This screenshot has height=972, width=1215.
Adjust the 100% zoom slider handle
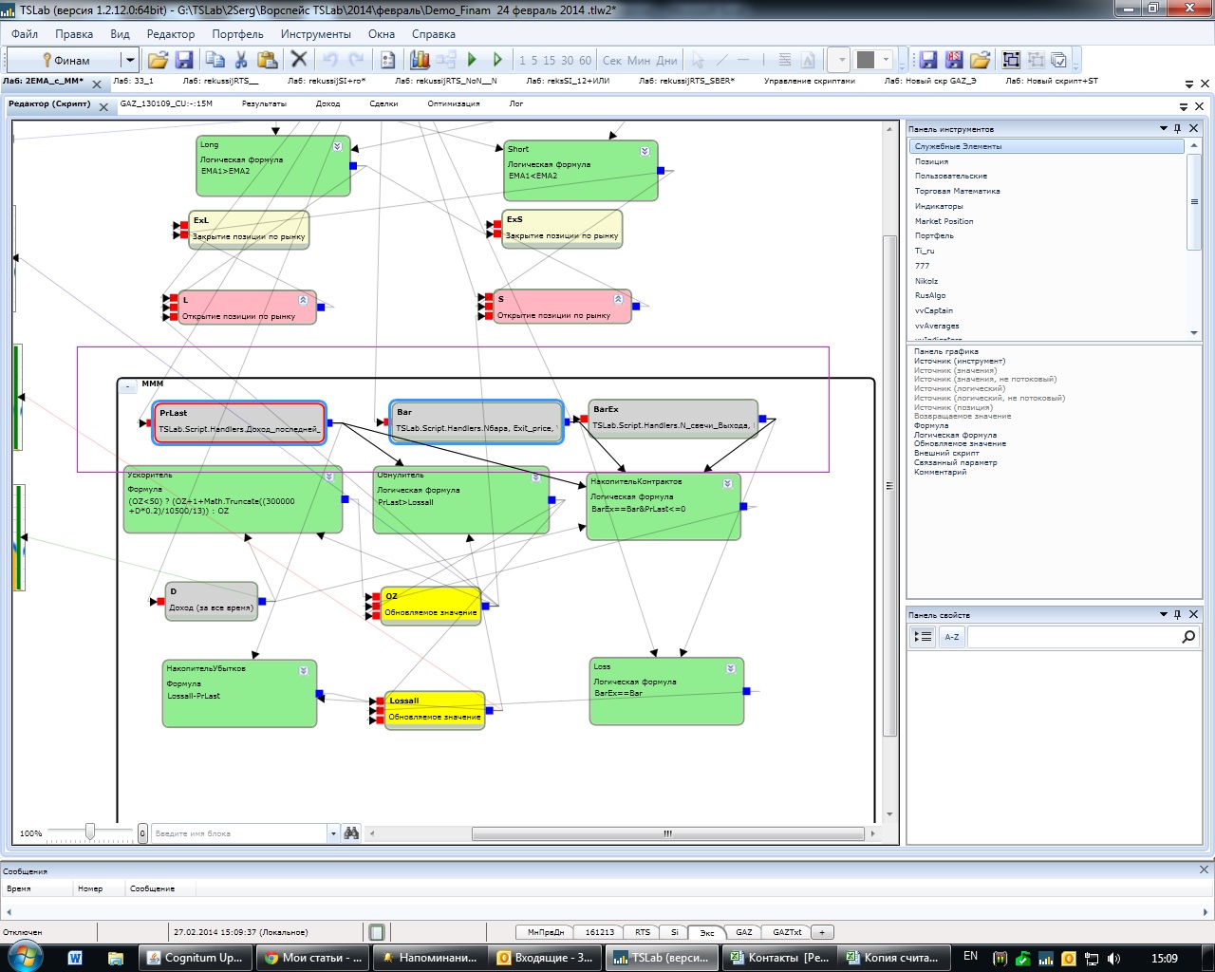pyautogui.click(x=90, y=832)
